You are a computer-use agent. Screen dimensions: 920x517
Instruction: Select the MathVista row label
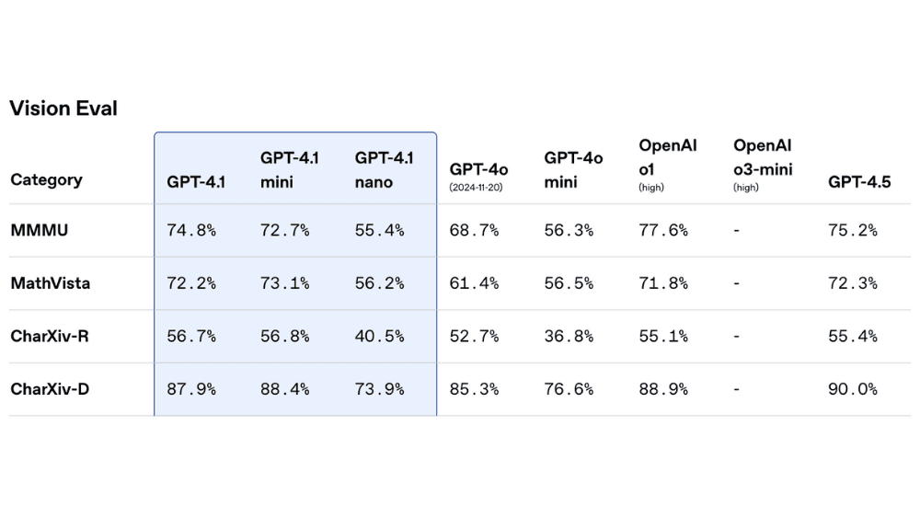click(51, 283)
